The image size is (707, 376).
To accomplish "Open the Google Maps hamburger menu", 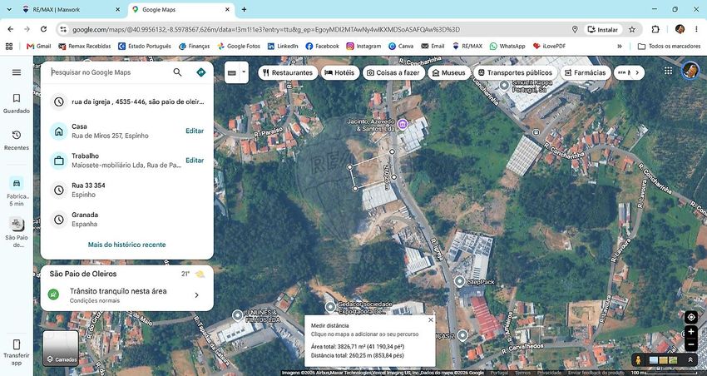I will click(17, 72).
